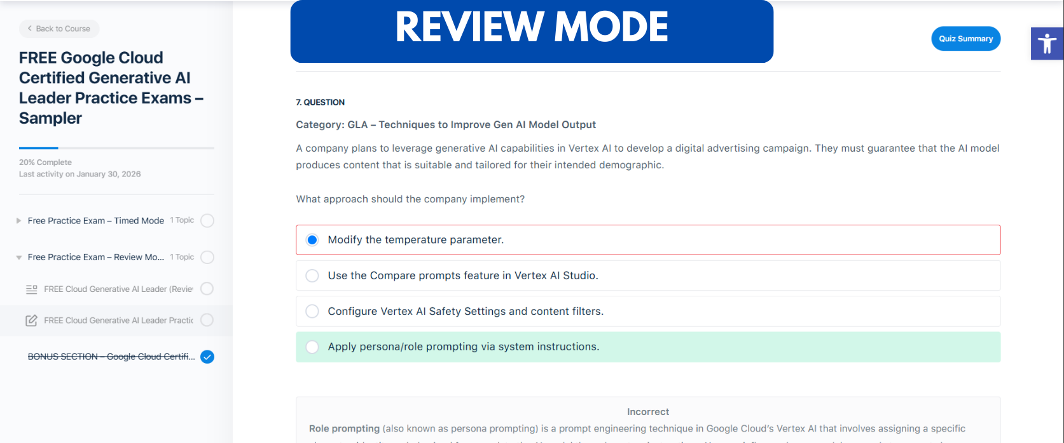Click the blue completed checkmark on BONUS SECTION

(207, 357)
